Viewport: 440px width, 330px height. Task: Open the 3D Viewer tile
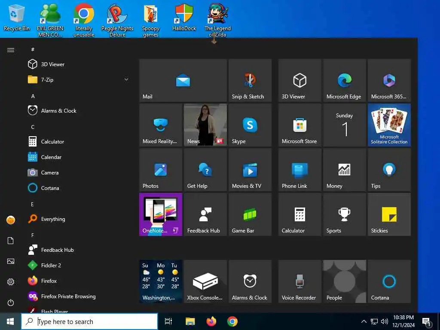coord(299,80)
